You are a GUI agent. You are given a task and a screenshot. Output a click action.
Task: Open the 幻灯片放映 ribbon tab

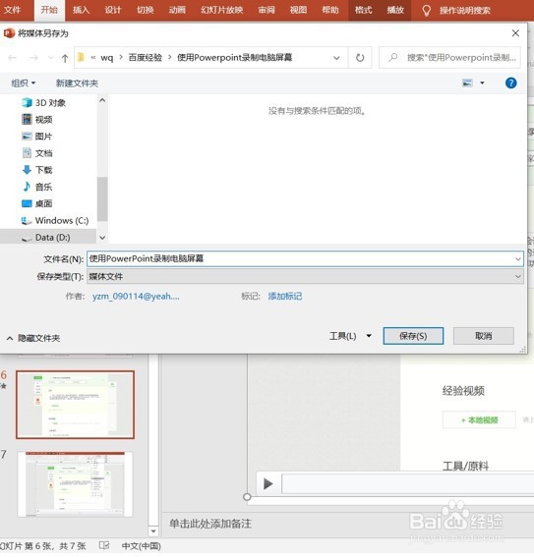[x=221, y=10]
